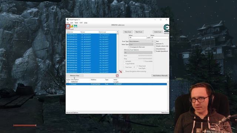Click the found list scrollbar up arrow
Screen dimensions: 237x133
(x=118, y=32)
